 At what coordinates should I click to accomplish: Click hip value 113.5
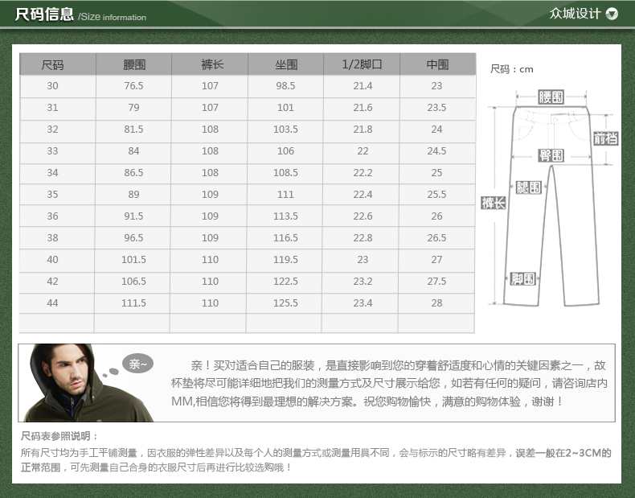(x=285, y=216)
